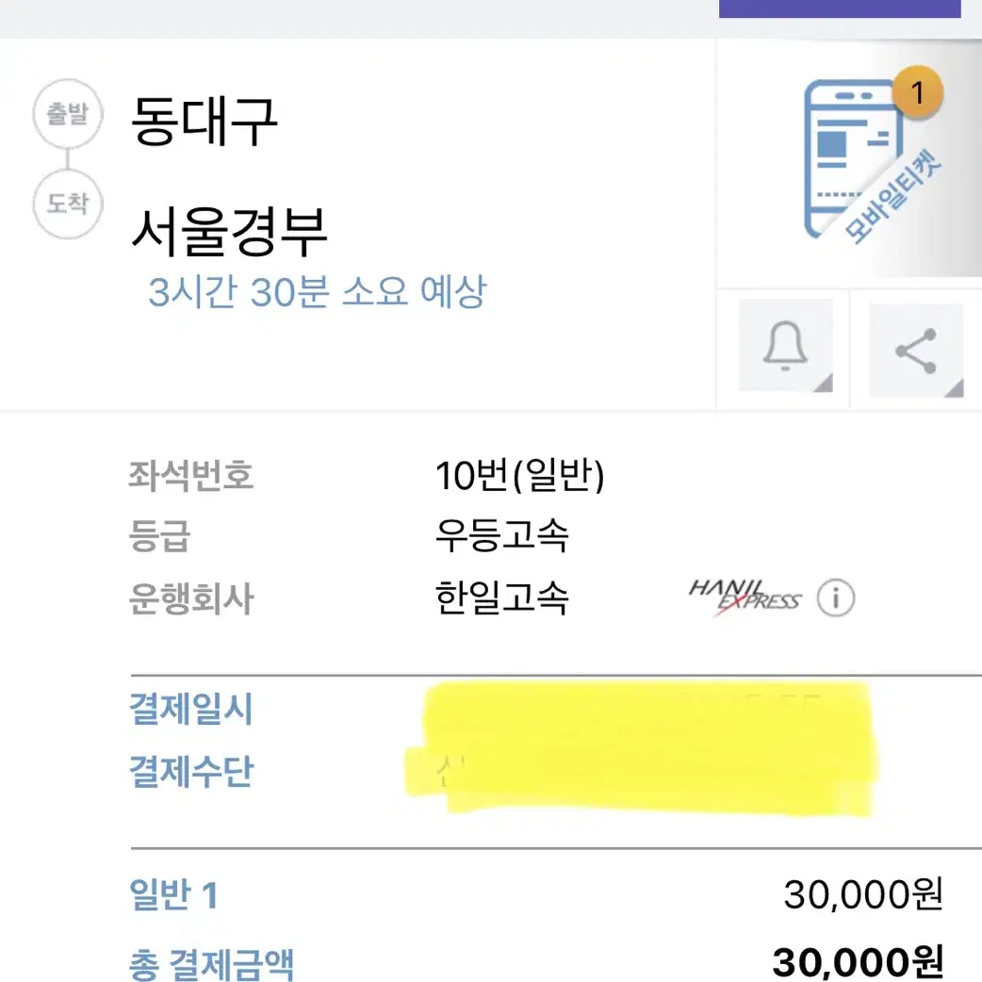The image size is (982, 982).
Task: Tap the 도착 arrival circle marker
Action: (x=68, y=204)
